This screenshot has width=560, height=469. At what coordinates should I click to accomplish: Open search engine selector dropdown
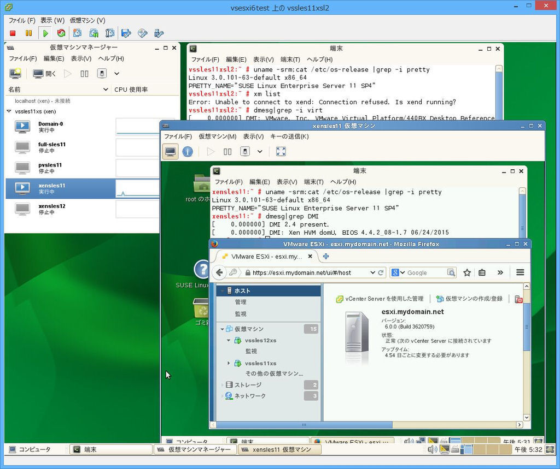(x=398, y=273)
